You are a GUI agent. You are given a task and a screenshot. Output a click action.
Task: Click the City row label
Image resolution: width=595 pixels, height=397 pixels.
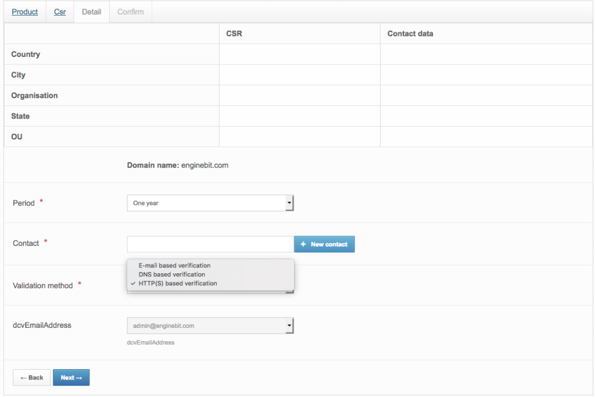18,75
